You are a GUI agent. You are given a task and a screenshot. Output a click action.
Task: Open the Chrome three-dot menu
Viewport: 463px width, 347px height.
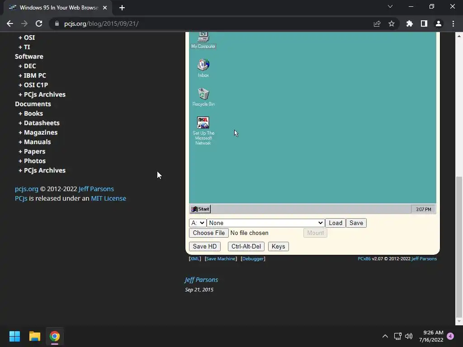coord(453,23)
